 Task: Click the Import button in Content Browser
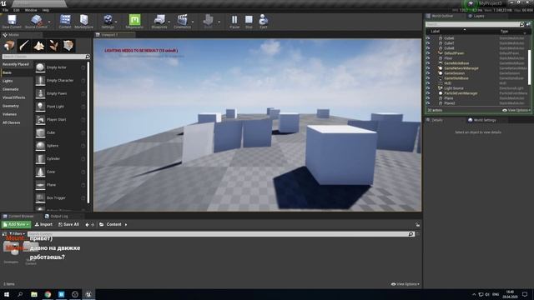coord(43,224)
